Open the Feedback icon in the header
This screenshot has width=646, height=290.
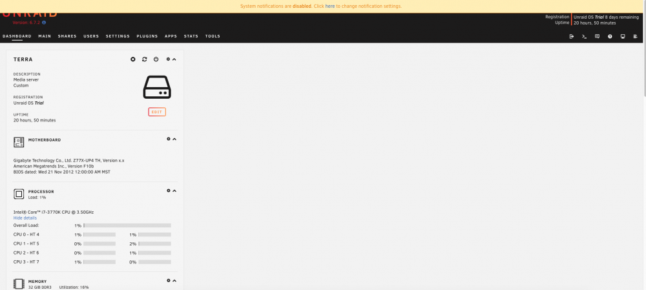tap(597, 36)
